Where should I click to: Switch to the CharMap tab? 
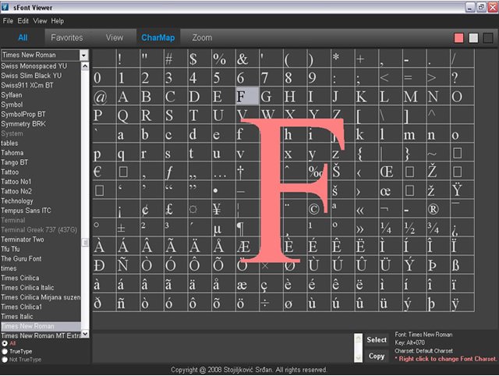pyautogui.click(x=158, y=37)
